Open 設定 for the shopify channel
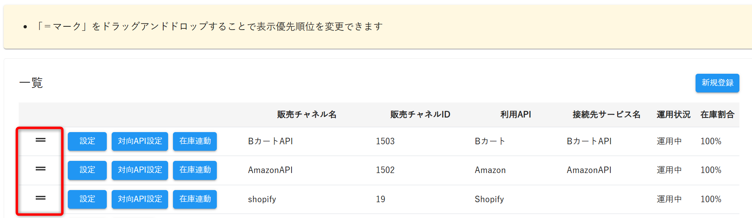 [x=87, y=199]
